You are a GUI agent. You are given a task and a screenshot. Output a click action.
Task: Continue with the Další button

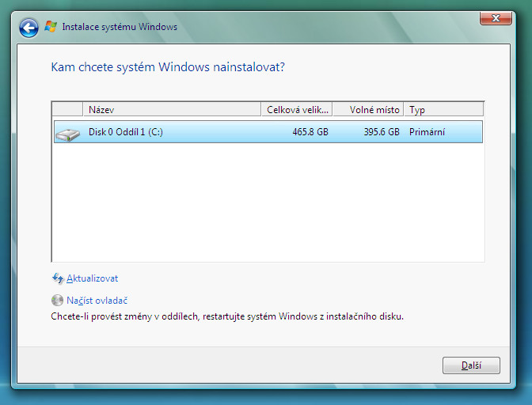(471, 365)
